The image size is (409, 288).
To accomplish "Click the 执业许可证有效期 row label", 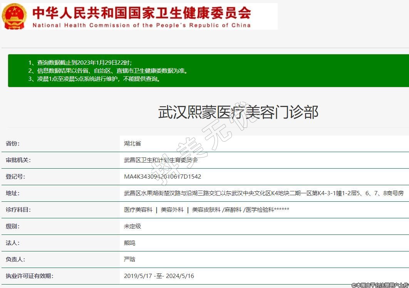I will click(x=30, y=276).
